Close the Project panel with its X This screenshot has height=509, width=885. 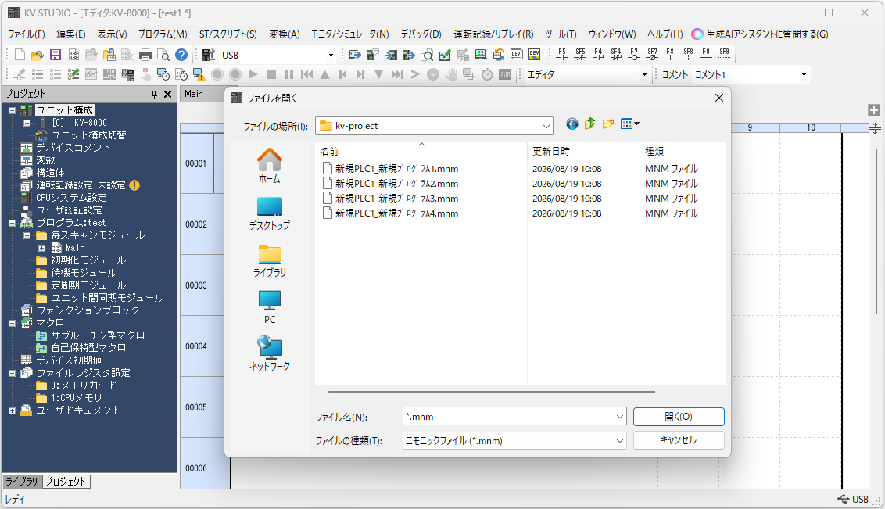tap(167, 95)
